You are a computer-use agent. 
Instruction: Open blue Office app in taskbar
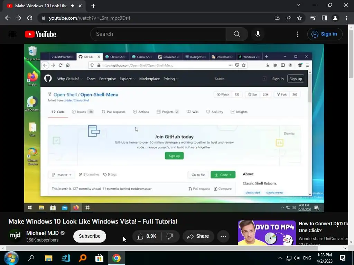pos(66,258)
